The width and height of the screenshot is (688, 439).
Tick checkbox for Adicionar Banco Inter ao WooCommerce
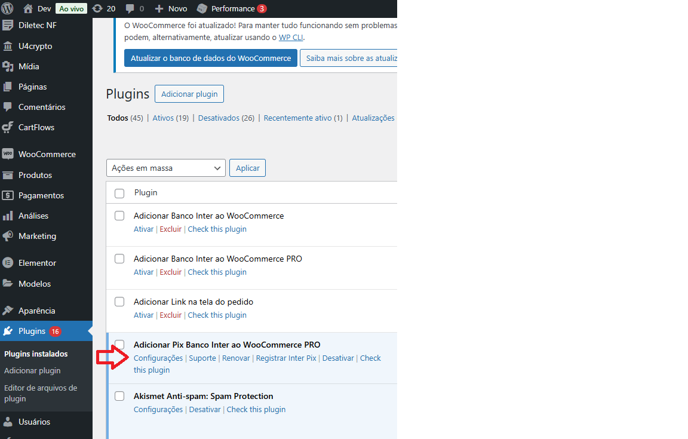[x=119, y=216]
